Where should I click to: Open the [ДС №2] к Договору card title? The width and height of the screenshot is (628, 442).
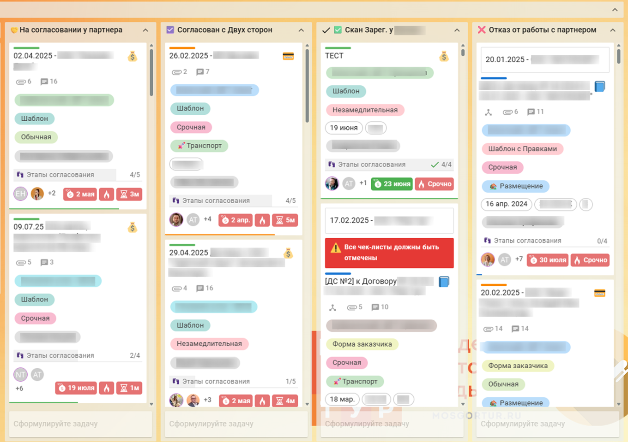(361, 281)
